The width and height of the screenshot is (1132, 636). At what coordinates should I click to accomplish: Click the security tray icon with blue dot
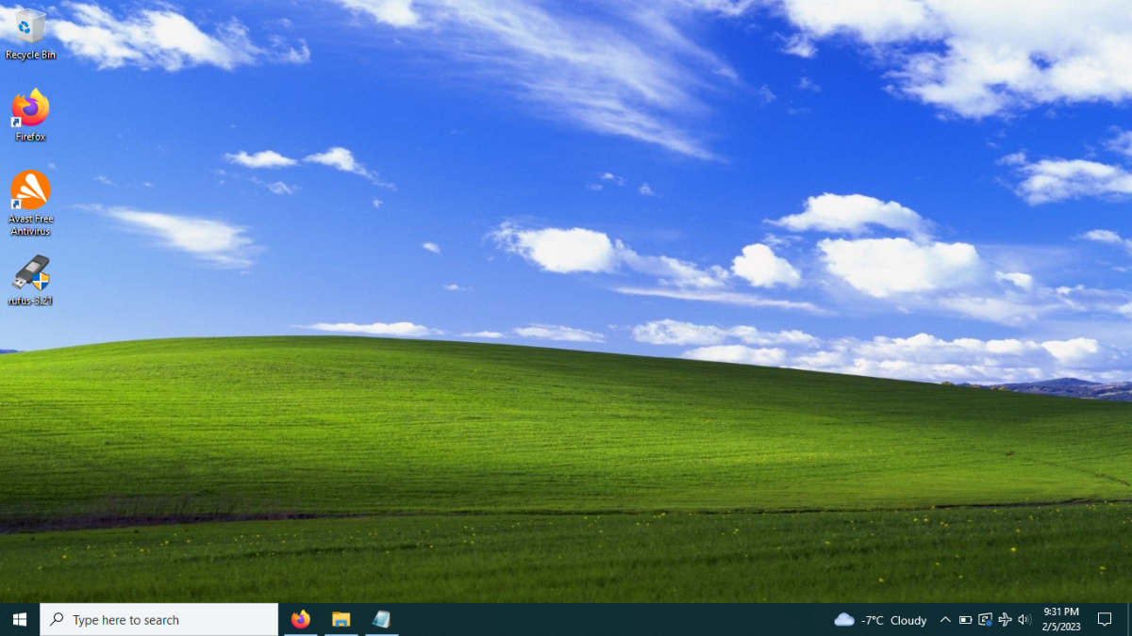[985, 619]
